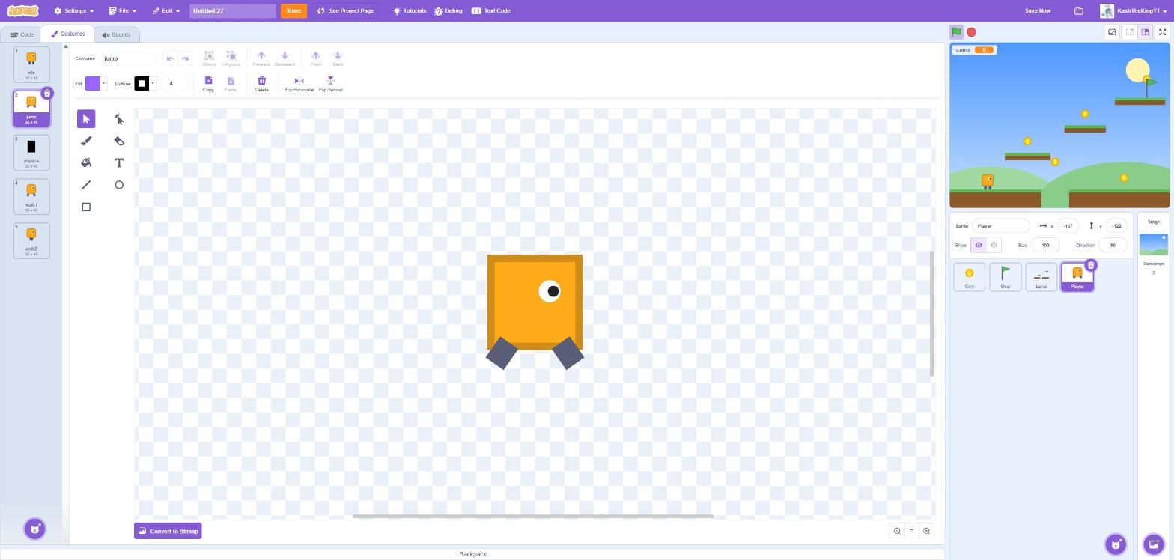Select the Rectangle tool
Screen dimensions: 1174x560
[x=86, y=207]
